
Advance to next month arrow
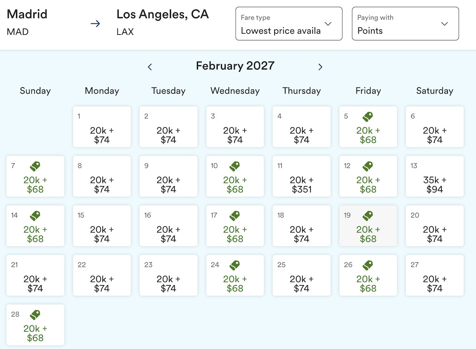coord(320,67)
